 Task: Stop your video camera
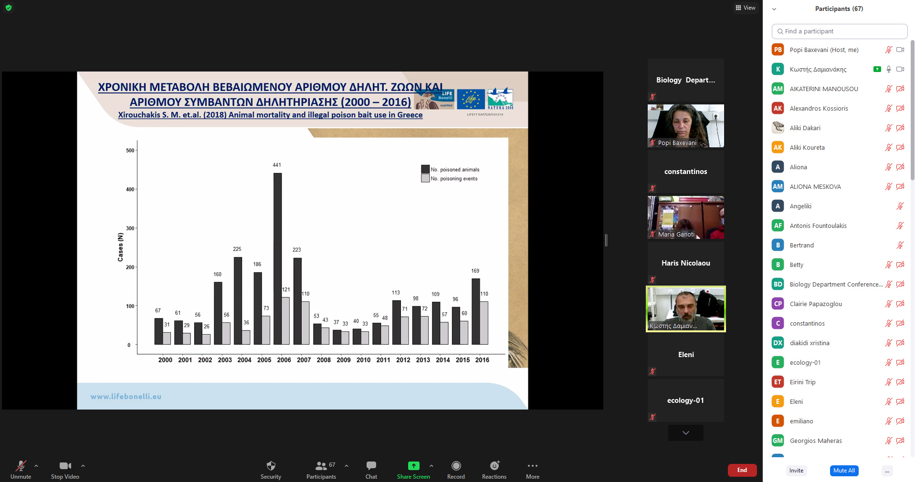[65, 469]
